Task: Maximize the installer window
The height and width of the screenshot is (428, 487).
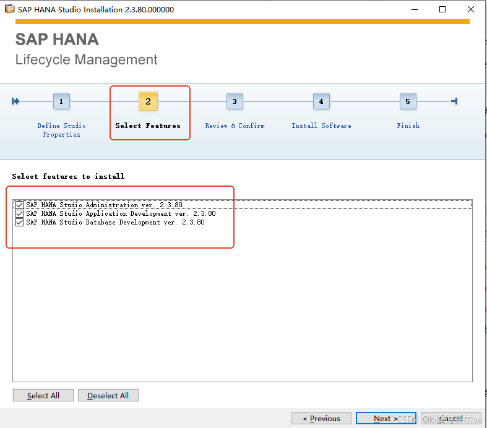Action: [442, 9]
